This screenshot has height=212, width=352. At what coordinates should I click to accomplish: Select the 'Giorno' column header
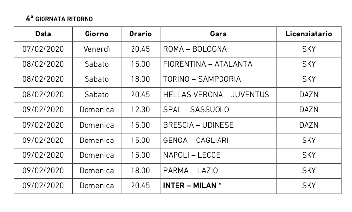96,34
